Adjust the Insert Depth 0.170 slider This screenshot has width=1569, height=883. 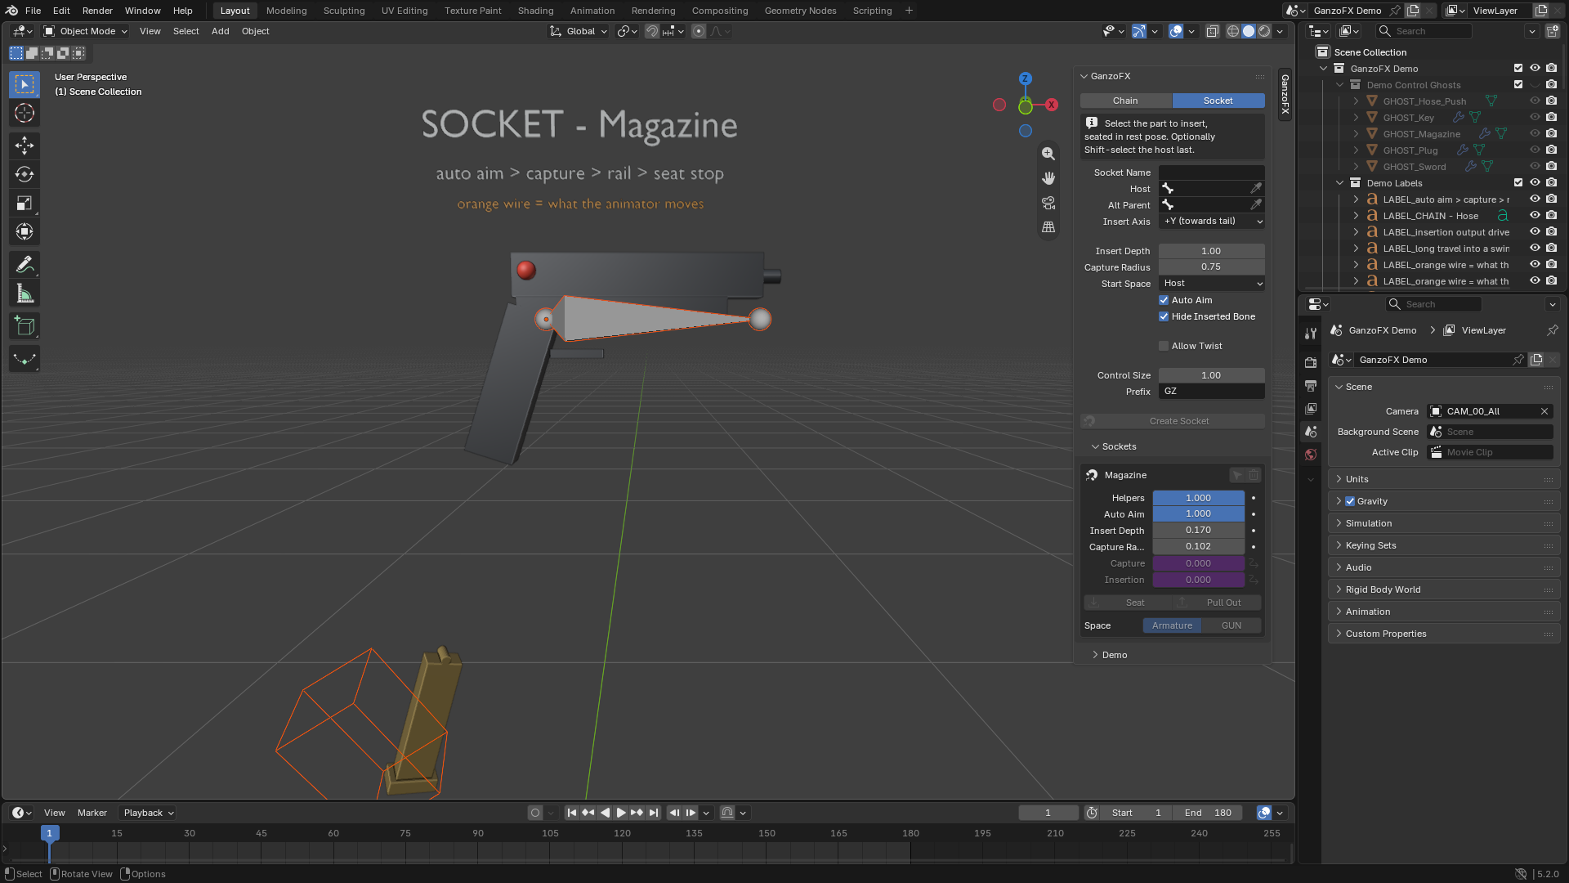pyautogui.click(x=1198, y=531)
